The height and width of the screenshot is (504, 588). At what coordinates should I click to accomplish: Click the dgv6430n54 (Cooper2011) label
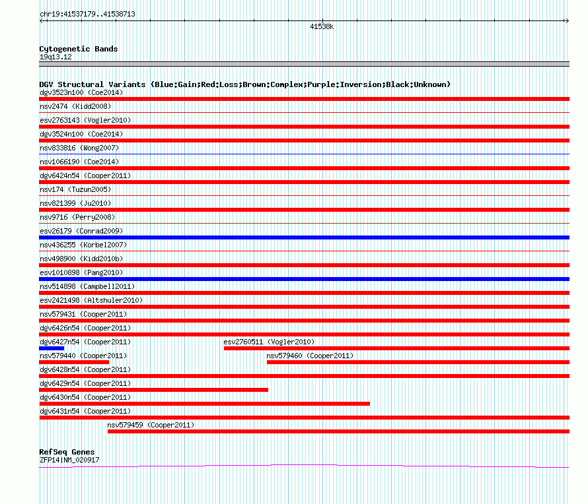point(85,397)
